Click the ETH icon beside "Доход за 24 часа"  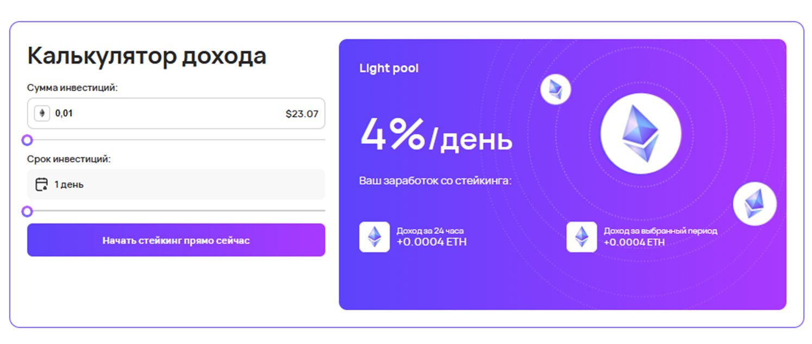point(374,237)
